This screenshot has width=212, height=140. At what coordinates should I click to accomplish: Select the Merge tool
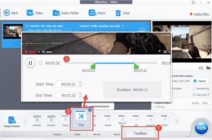click(66, 121)
